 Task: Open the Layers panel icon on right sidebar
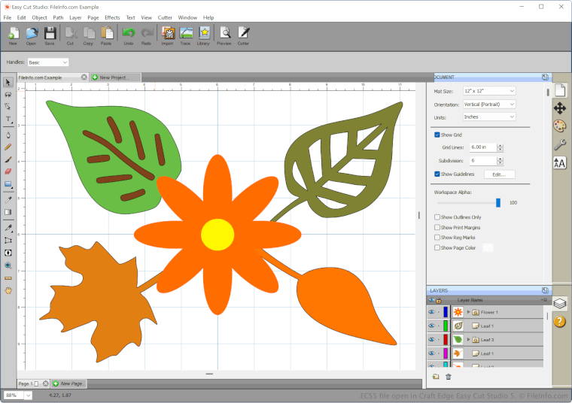(559, 303)
